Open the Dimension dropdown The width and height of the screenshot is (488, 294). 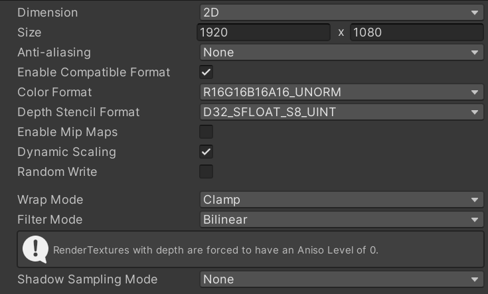[x=341, y=12]
